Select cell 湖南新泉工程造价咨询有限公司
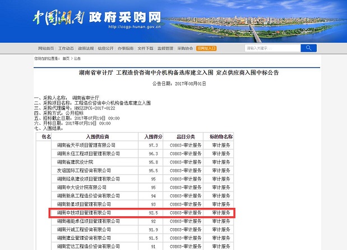 pyautogui.click(x=89, y=196)
